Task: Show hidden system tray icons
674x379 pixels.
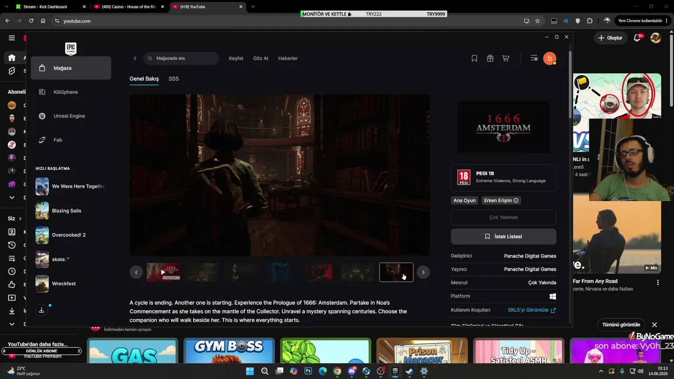Action: click(x=601, y=371)
